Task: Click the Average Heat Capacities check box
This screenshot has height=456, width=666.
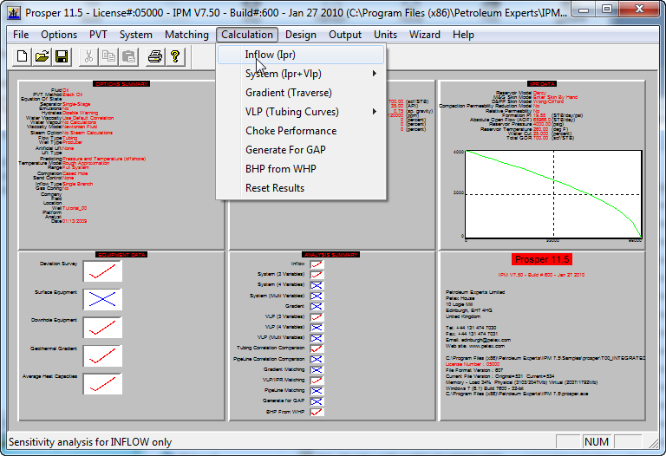Action: [103, 384]
